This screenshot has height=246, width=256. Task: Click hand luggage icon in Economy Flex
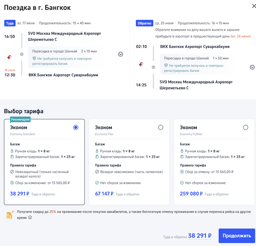pos(97,151)
